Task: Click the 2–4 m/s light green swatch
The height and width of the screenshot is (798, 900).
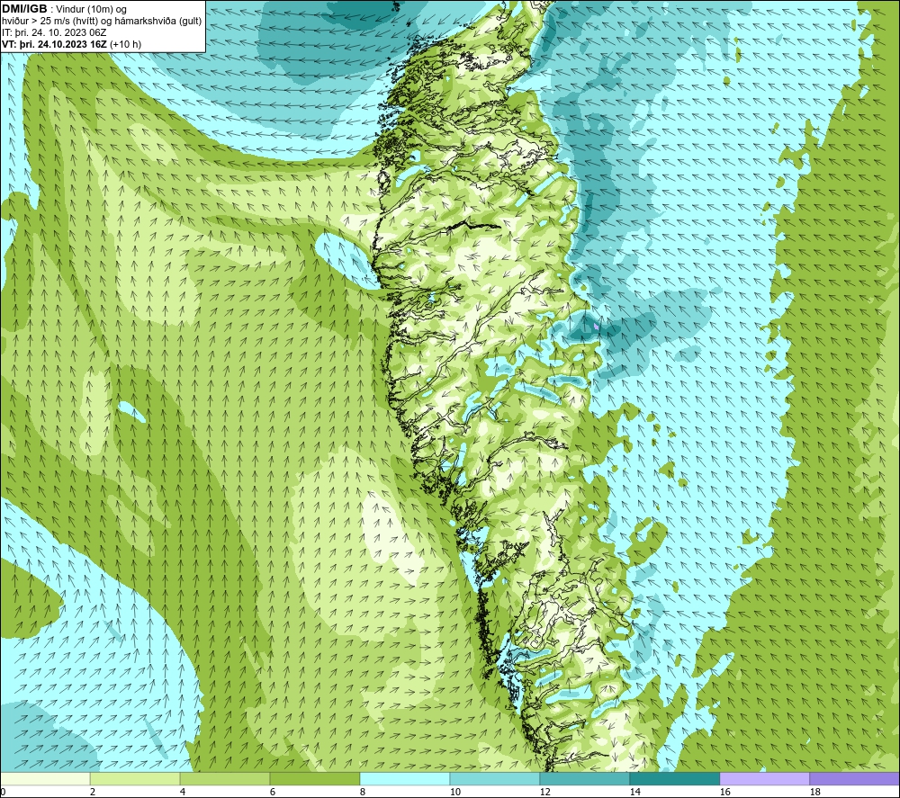Action: coord(135,778)
